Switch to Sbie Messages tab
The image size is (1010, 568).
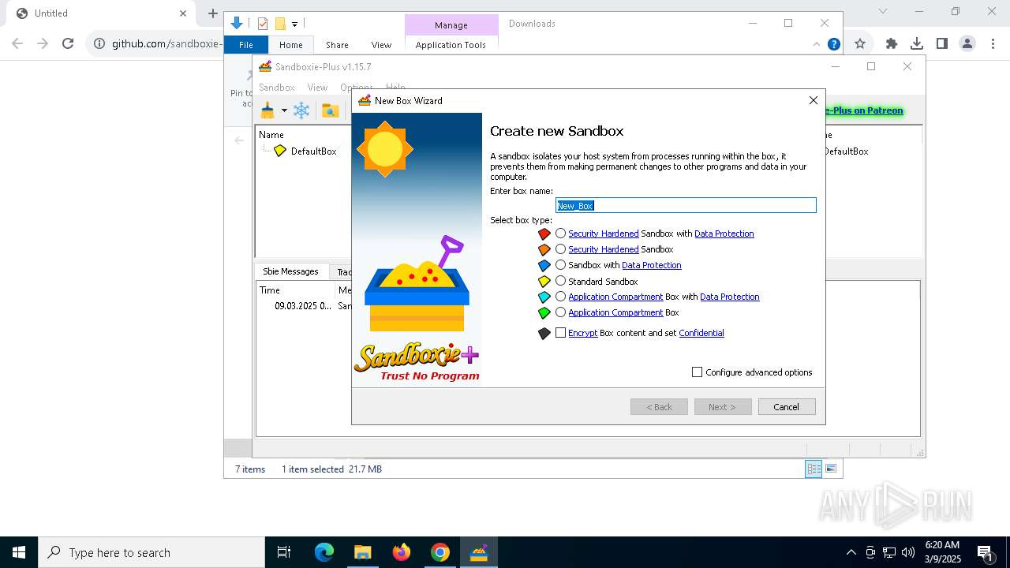coord(290,271)
